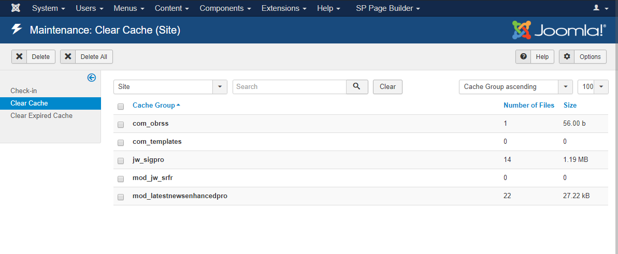Image resolution: width=618 pixels, height=254 pixels.
Task: Sort by Number of Files column header
Action: click(x=529, y=106)
